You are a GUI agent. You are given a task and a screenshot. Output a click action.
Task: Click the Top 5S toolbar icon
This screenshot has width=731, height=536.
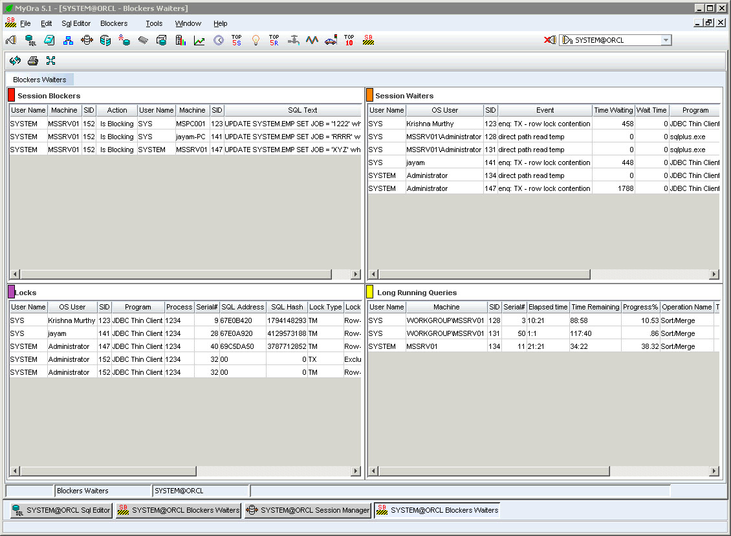(x=236, y=40)
